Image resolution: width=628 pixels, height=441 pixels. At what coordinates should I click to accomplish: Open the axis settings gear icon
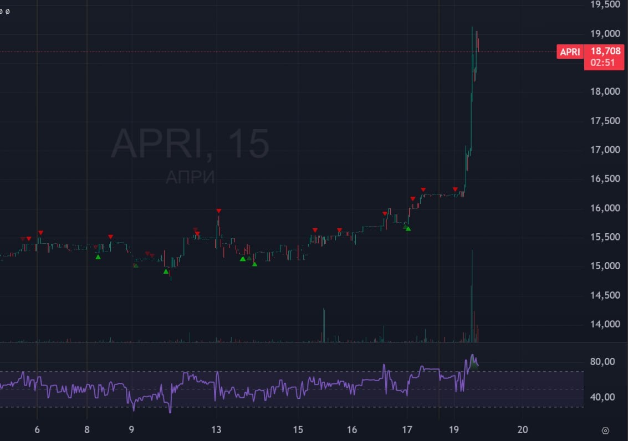click(x=605, y=430)
